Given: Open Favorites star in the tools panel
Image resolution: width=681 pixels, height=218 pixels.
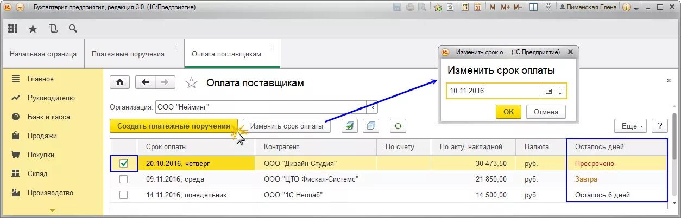Looking at the screenshot, I should tap(33, 29).
